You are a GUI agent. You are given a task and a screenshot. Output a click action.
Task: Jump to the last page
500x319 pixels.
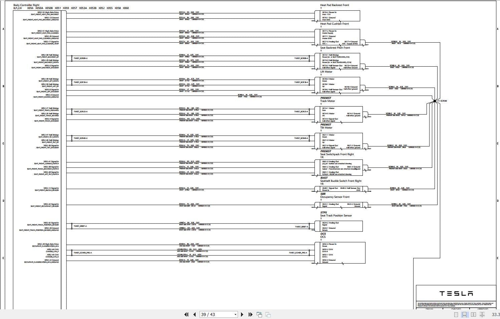pyautogui.click(x=250, y=314)
